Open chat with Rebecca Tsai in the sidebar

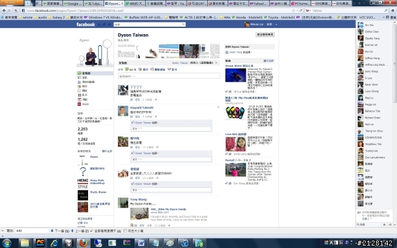click(372, 111)
